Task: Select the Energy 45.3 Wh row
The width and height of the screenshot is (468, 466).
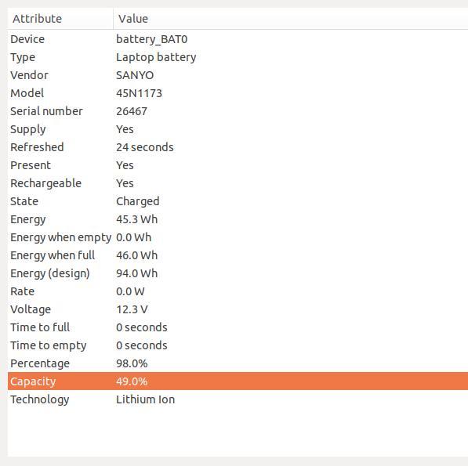Action: click(238, 219)
